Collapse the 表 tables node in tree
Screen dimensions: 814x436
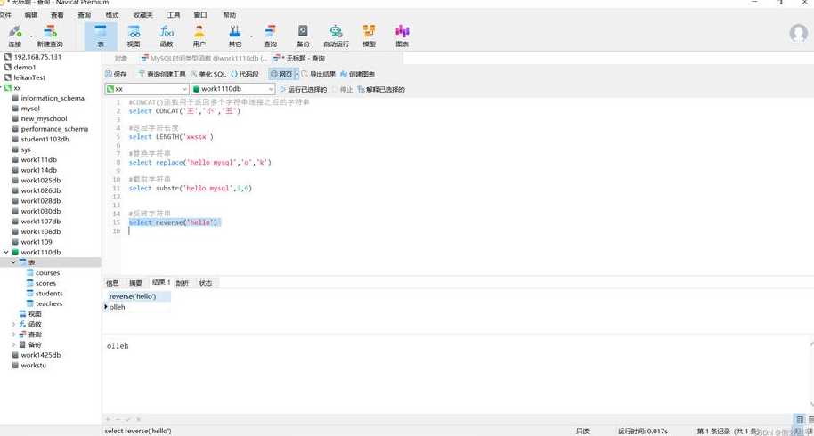[x=13, y=262]
